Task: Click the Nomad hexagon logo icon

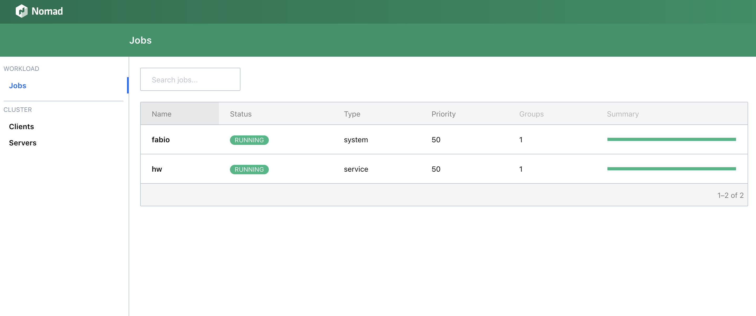Action: [22, 11]
